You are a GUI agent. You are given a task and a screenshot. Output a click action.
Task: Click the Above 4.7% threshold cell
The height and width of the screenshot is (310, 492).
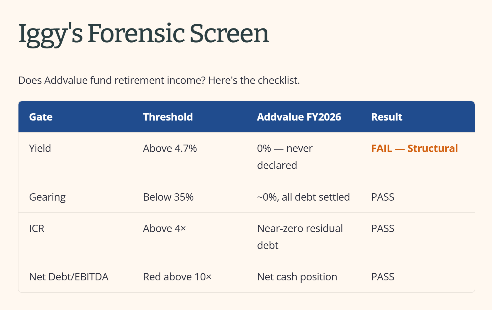(170, 148)
